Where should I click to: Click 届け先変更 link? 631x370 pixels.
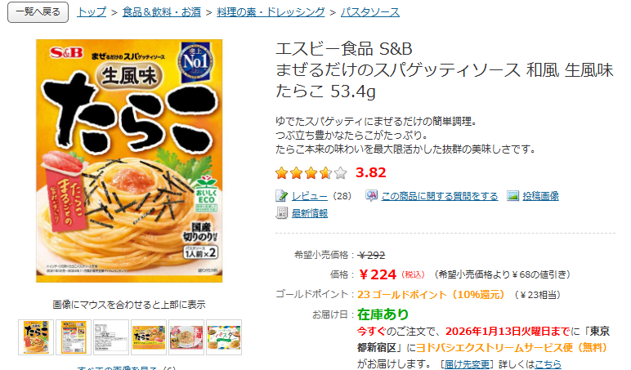467,364
